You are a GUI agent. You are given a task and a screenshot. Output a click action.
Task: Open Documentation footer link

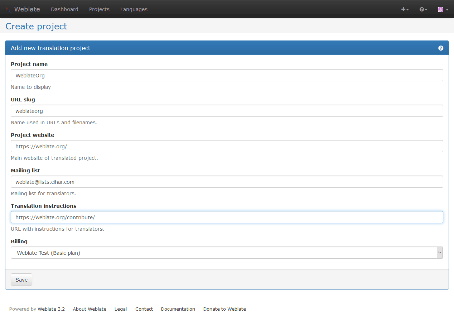pos(178,309)
